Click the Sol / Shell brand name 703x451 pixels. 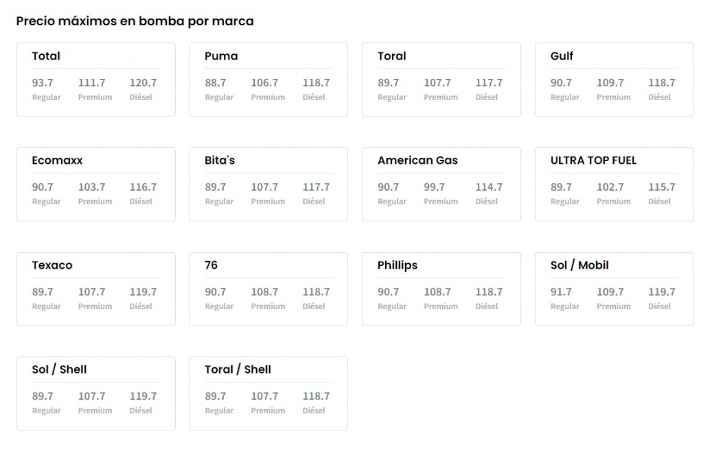pyautogui.click(x=59, y=369)
